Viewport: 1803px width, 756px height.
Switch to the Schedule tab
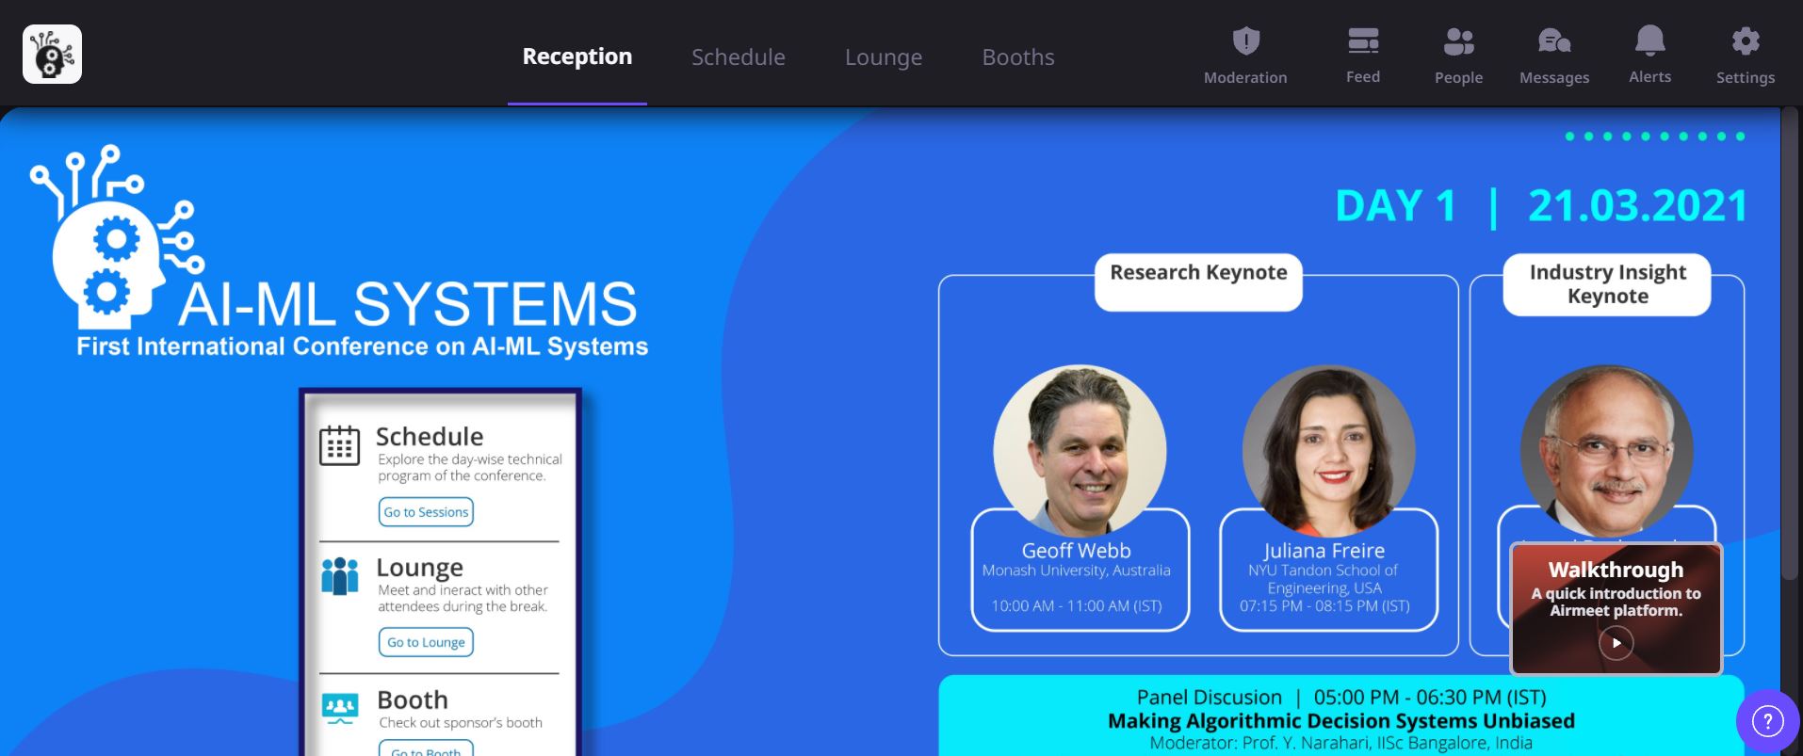click(x=739, y=56)
